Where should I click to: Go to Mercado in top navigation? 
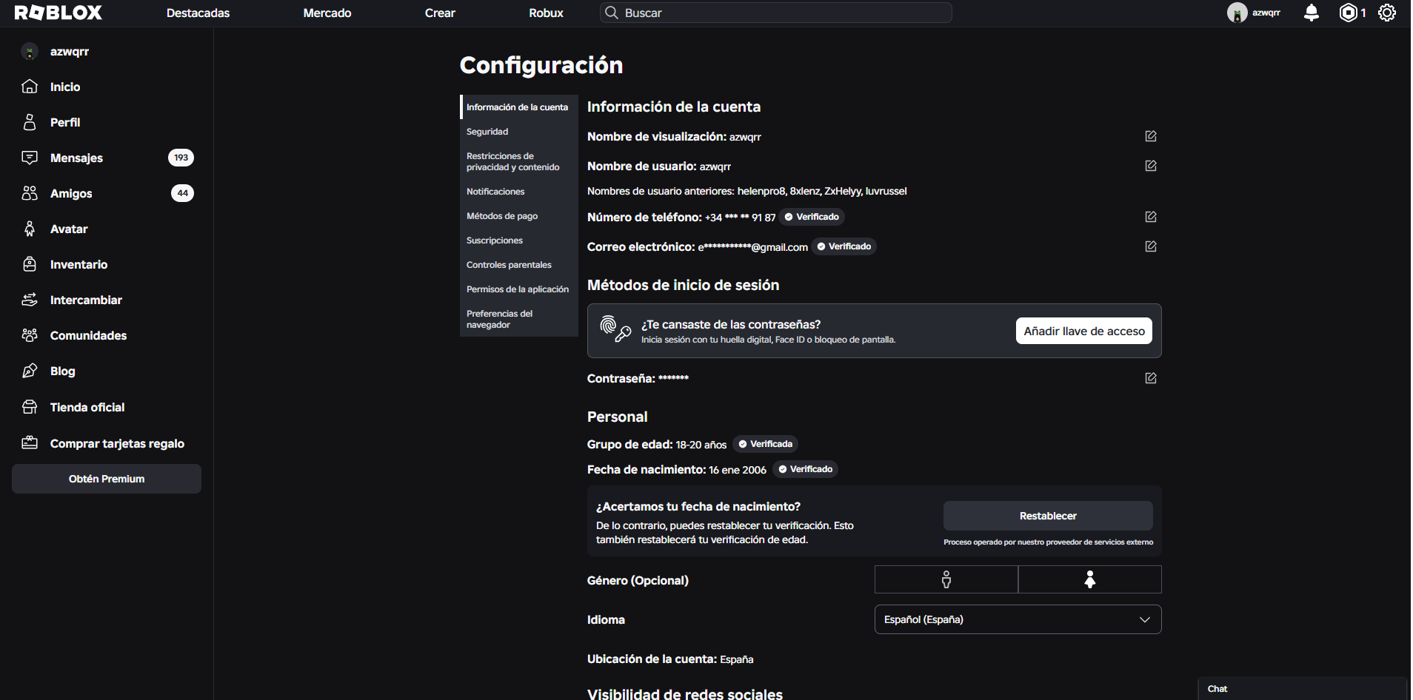[x=327, y=13]
